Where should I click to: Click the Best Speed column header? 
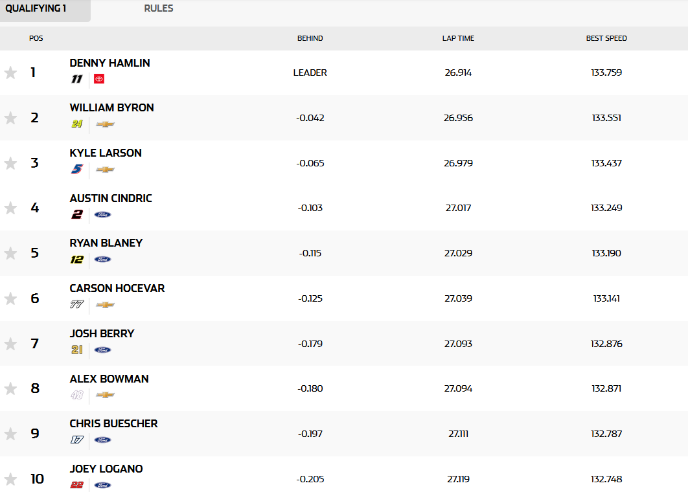click(x=606, y=38)
